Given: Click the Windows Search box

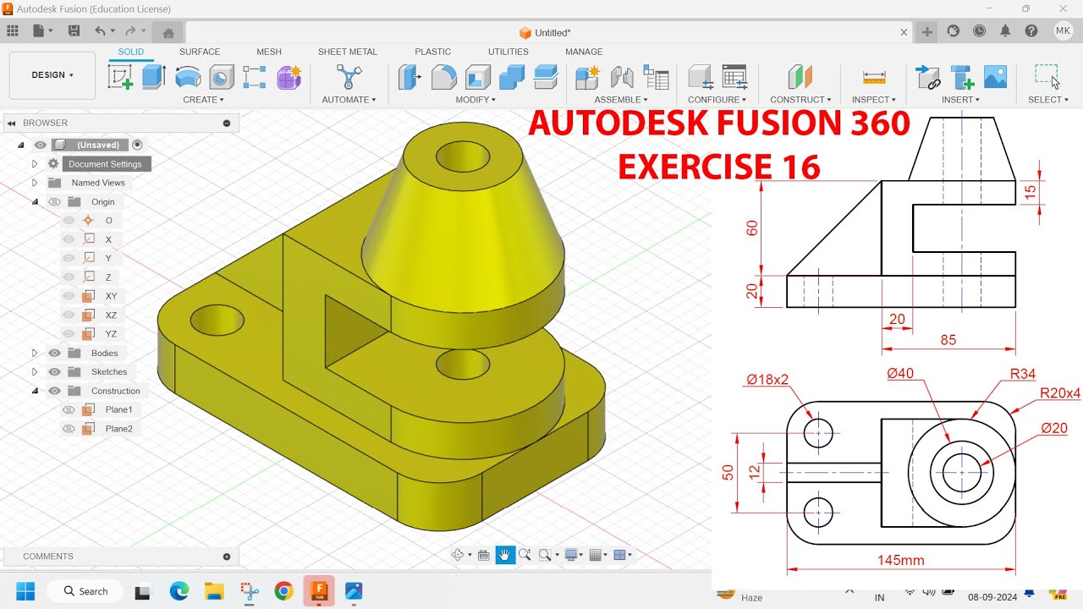Looking at the screenshot, I should pyautogui.click(x=85, y=591).
